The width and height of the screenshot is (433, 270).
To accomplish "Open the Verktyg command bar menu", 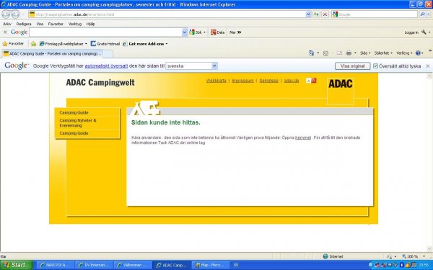I will [x=404, y=53].
